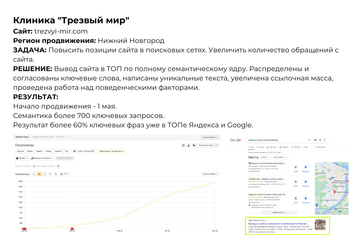
Task: Open Сайт for просп. Гагарина listing
Action: coord(296,200)
